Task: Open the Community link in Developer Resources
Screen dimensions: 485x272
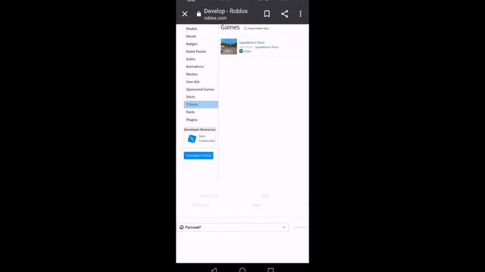Action: (207, 141)
